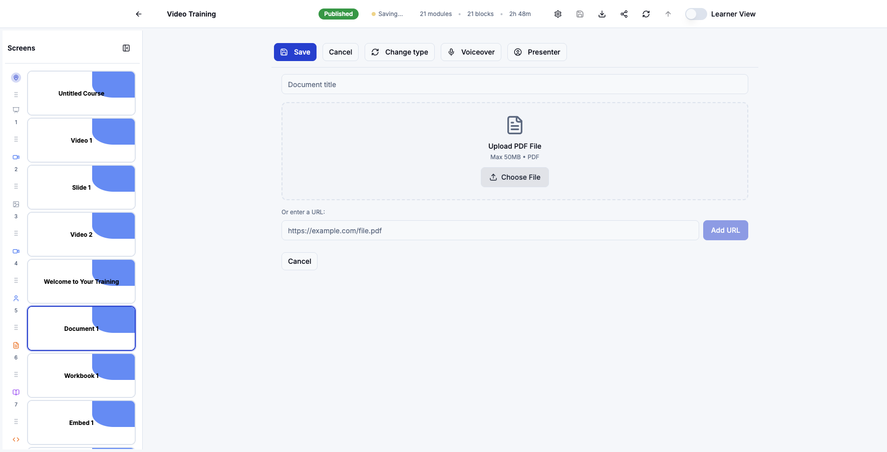Click the 2h 48m duration text

(x=520, y=14)
